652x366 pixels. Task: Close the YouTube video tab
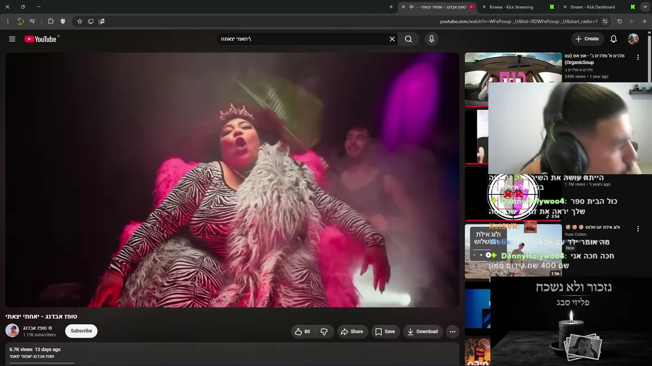tap(403, 7)
